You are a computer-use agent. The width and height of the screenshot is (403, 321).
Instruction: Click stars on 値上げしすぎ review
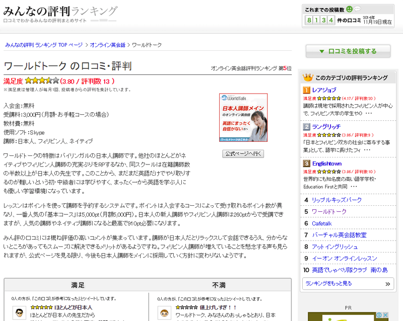(187, 307)
